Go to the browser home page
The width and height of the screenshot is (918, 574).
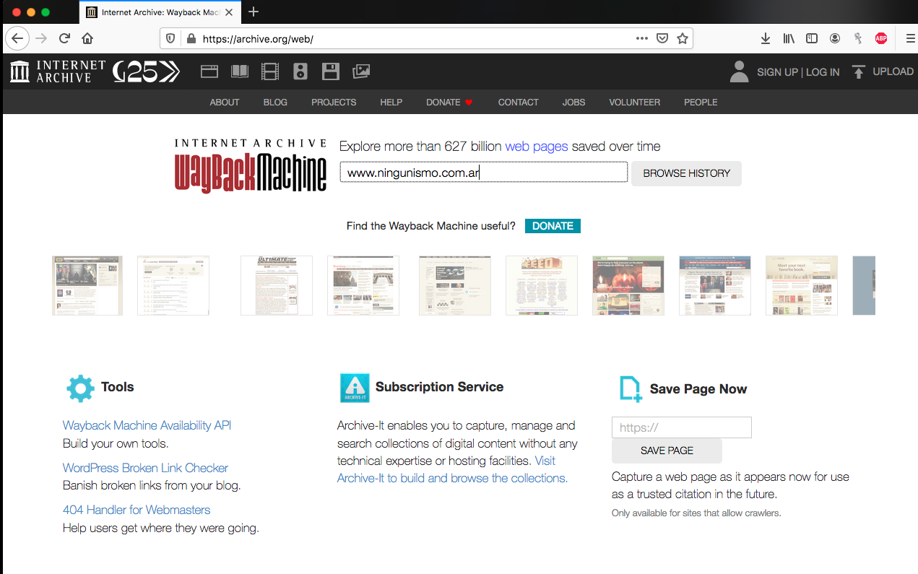(x=87, y=38)
